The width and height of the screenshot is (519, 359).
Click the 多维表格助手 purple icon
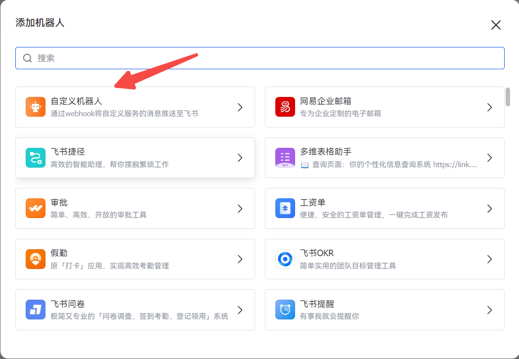(285, 158)
